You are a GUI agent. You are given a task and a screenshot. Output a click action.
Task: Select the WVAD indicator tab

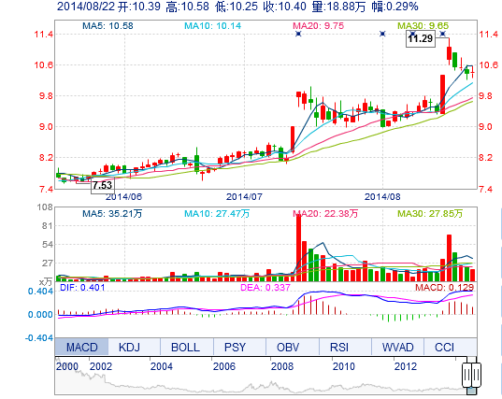click(397, 348)
